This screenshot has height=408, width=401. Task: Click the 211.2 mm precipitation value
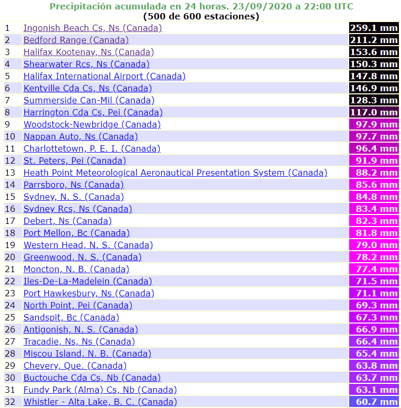[374, 40]
